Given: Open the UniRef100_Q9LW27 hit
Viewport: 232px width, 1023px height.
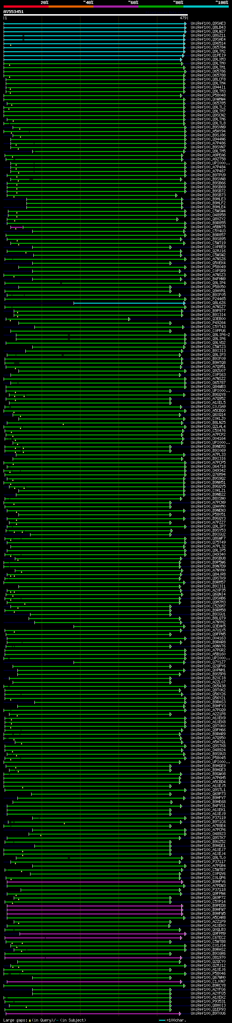Looking at the screenshot, I should pyautogui.click(x=208, y=31).
